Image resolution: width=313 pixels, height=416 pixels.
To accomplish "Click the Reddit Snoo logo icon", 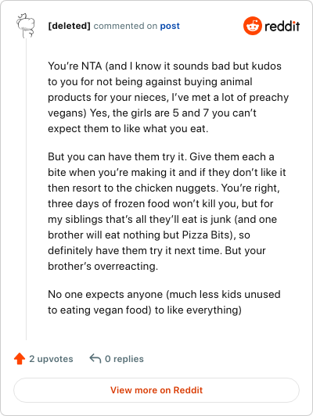I will tap(253, 26).
